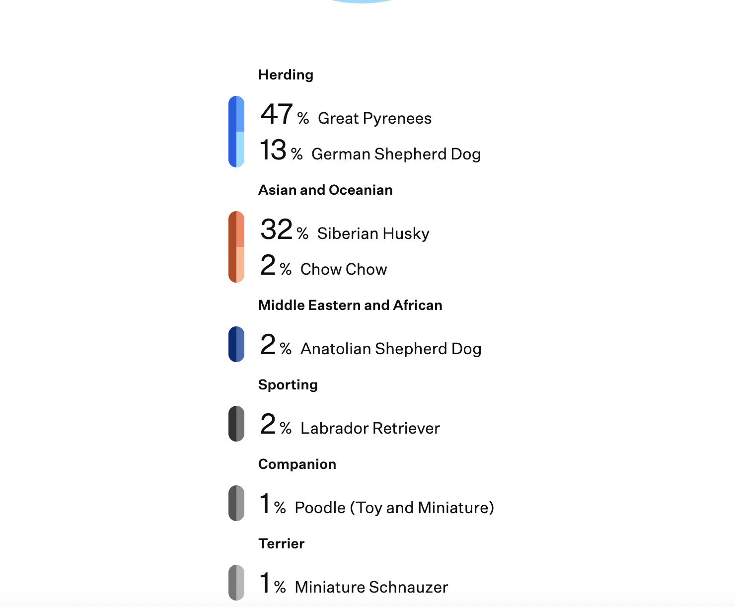Select the Siberian Husky breed name

373,233
